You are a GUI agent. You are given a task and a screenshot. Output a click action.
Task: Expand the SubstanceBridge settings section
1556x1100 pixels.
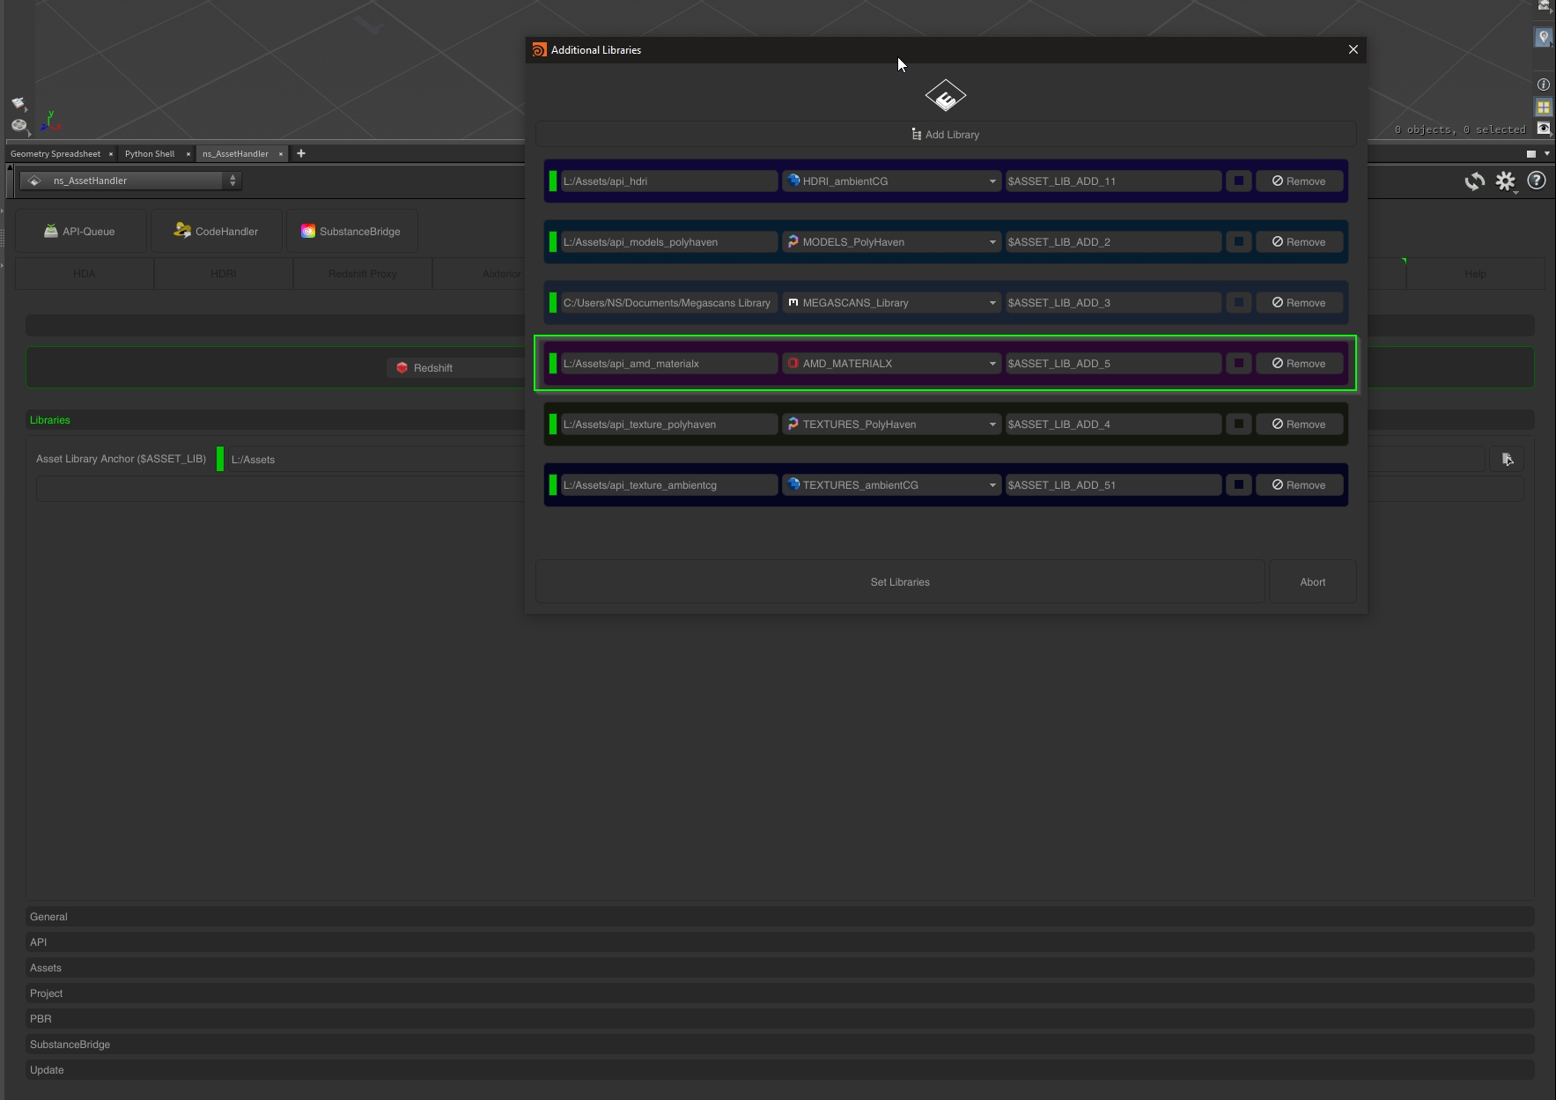click(x=70, y=1045)
